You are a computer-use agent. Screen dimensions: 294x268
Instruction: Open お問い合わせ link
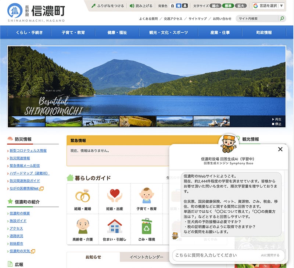222,19
